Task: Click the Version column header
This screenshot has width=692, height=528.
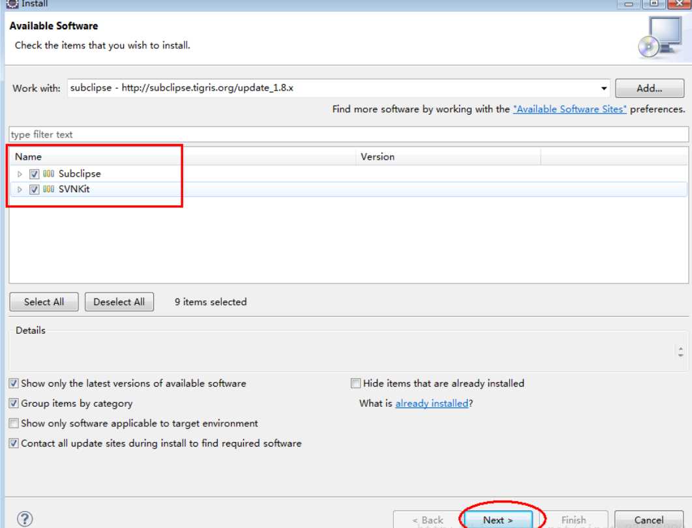Action: 448,156
